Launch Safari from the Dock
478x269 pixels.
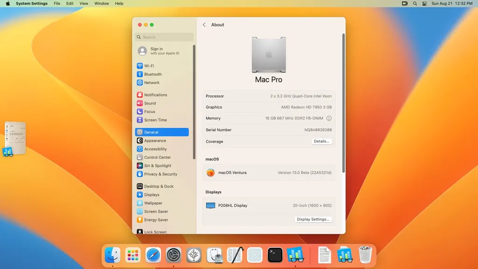[153, 255]
